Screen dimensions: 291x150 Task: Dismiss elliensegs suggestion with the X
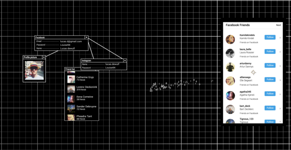[x=280, y=80]
